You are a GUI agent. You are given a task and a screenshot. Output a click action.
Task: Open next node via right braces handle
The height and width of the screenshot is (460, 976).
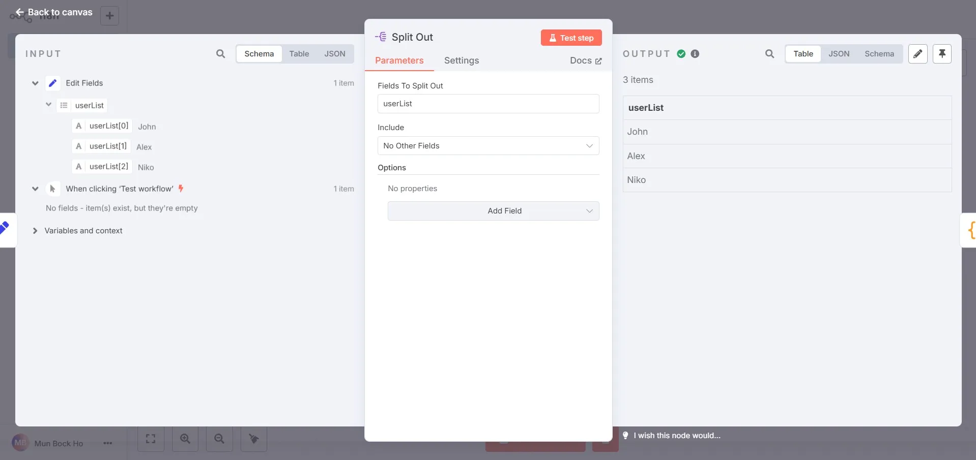[x=969, y=230]
